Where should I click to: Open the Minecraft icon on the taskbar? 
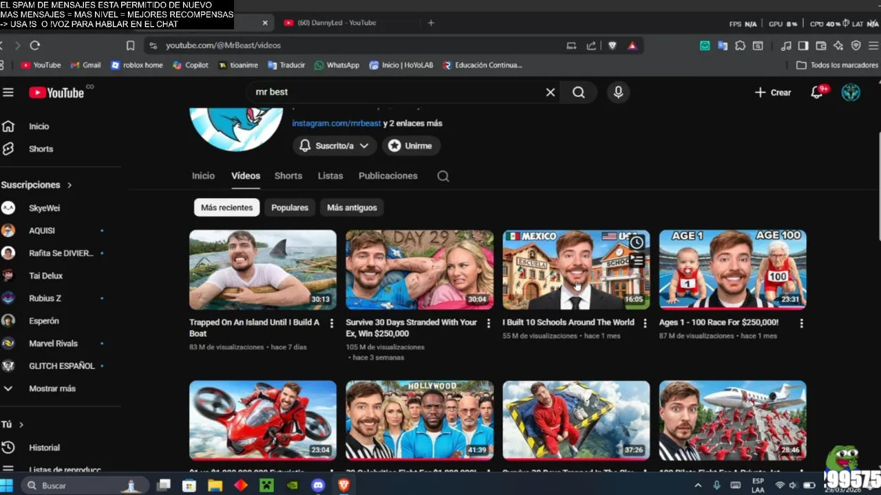(x=266, y=485)
